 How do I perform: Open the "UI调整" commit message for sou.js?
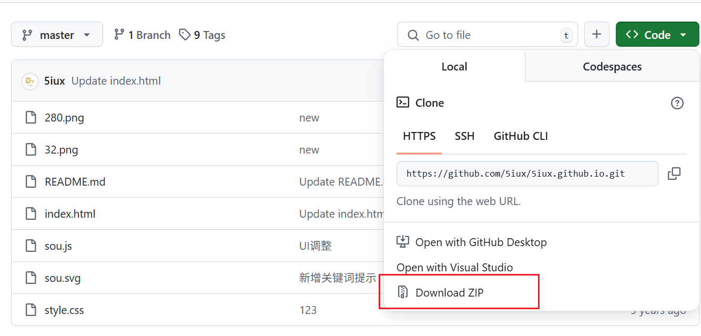click(316, 246)
